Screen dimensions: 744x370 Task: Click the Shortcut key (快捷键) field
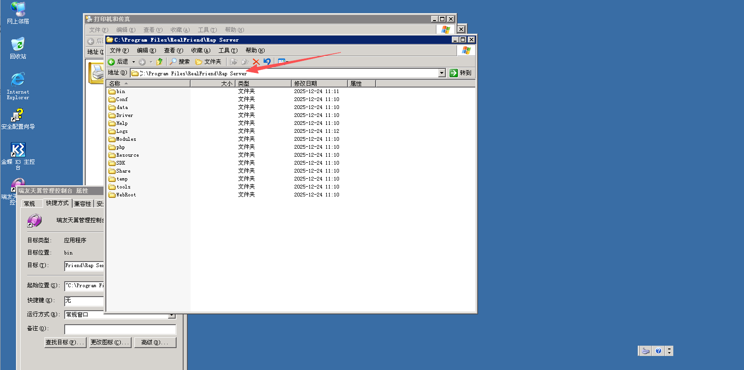tap(84, 301)
